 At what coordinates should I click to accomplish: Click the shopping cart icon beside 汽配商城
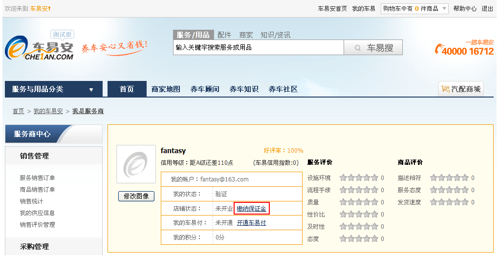[x=445, y=89]
